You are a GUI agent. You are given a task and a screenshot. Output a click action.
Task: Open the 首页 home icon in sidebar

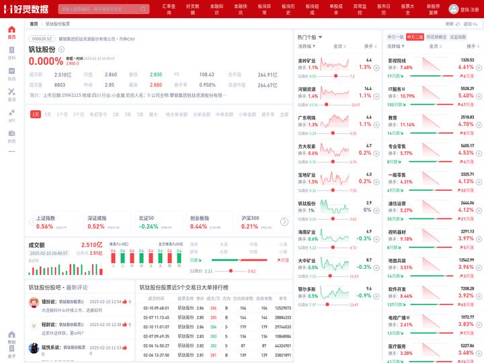pyautogui.click(x=11, y=32)
